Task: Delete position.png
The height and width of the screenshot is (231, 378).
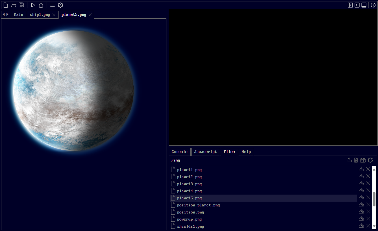Action: point(368,212)
